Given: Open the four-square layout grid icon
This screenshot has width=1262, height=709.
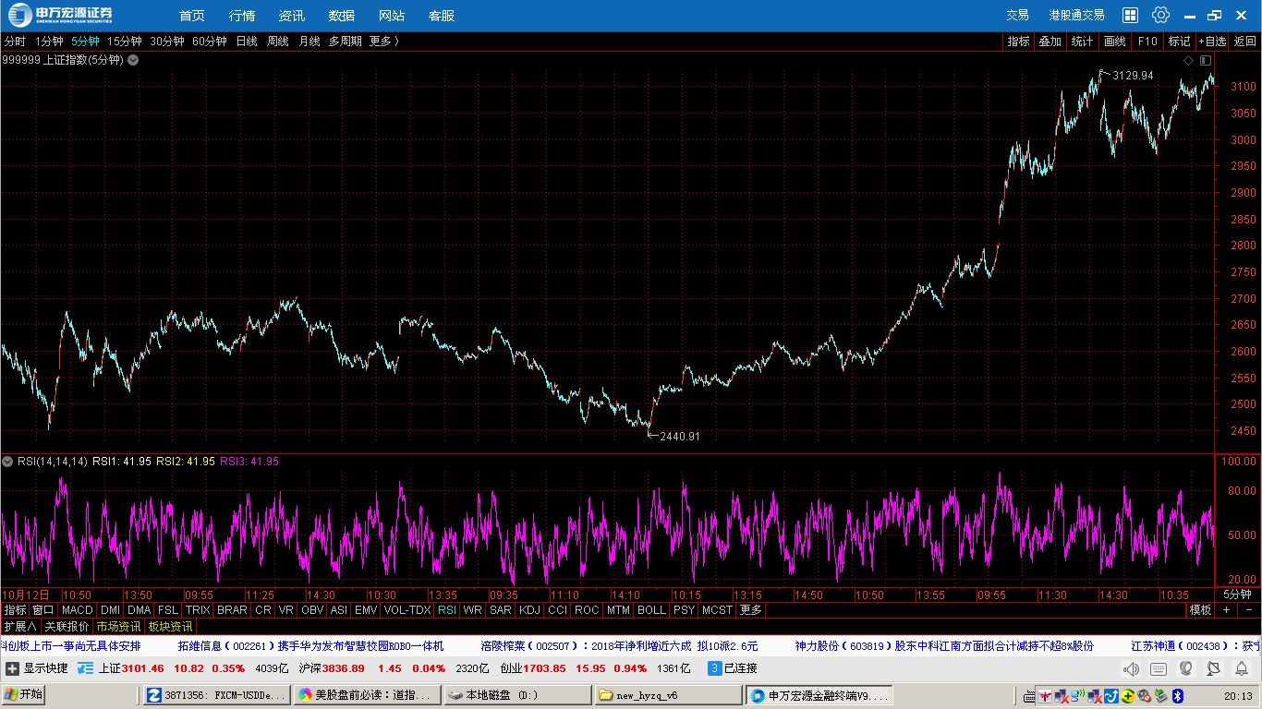Looking at the screenshot, I should point(1130,15).
